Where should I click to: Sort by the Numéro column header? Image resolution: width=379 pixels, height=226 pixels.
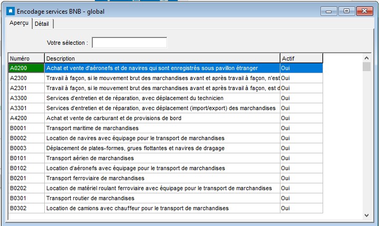click(26, 58)
